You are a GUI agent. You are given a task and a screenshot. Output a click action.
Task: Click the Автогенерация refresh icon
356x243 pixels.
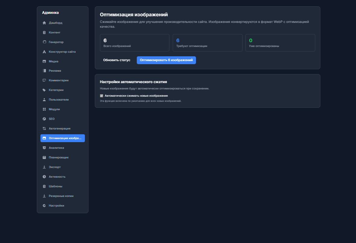44,129
